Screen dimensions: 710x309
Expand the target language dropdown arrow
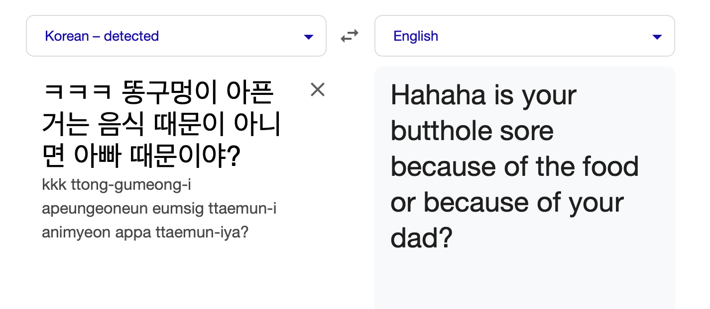click(x=657, y=37)
